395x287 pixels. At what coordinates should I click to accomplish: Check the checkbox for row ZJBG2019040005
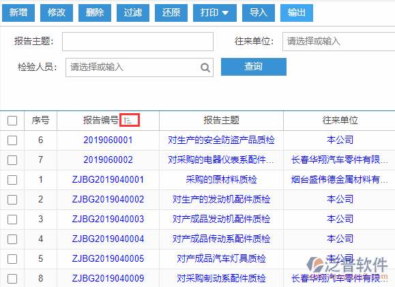(12, 259)
